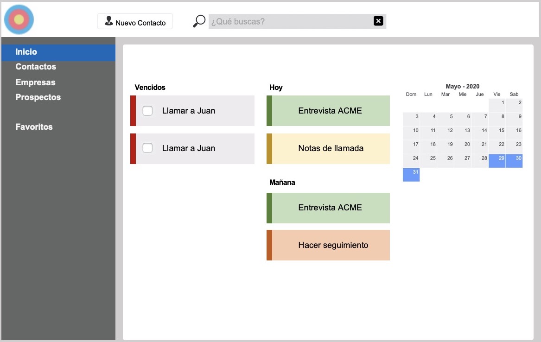Click the Mañana section heading
Screen dimensions: 541x342
[x=282, y=183]
